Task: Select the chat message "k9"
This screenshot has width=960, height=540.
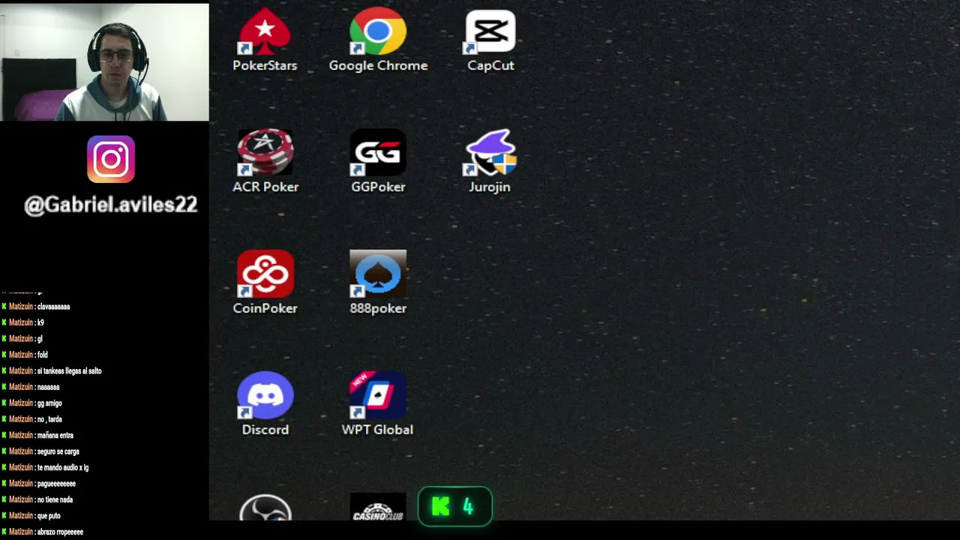Action: click(40, 322)
